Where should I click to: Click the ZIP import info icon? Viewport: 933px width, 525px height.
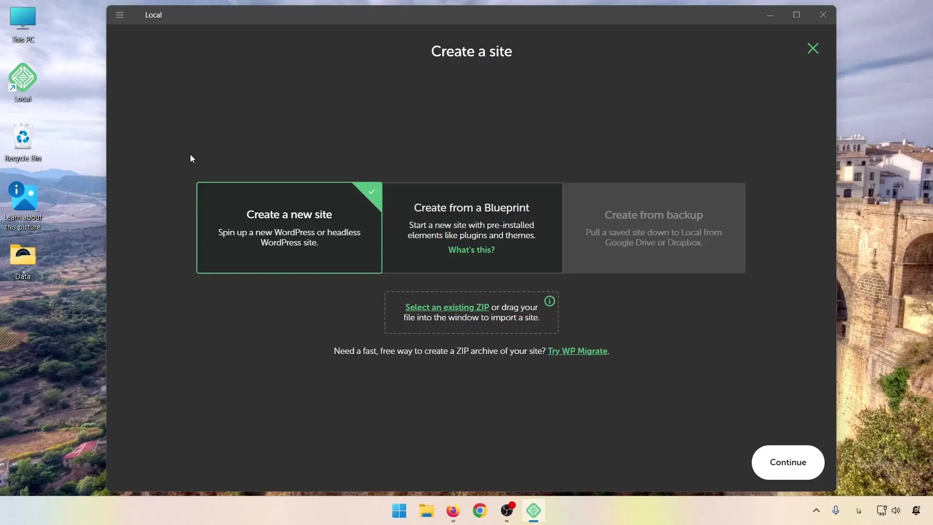coord(550,301)
